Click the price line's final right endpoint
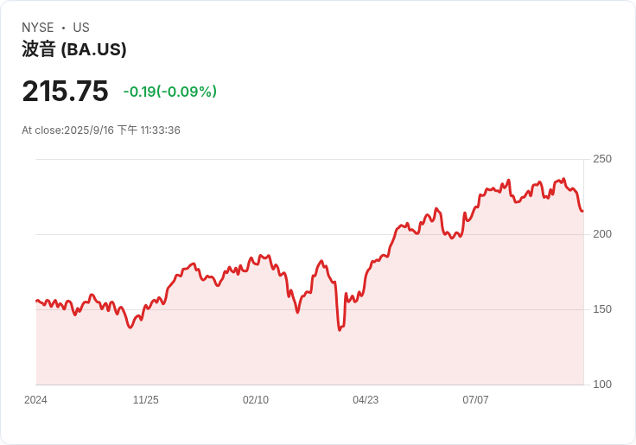This screenshot has width=636, height=445. pos(582,211)
